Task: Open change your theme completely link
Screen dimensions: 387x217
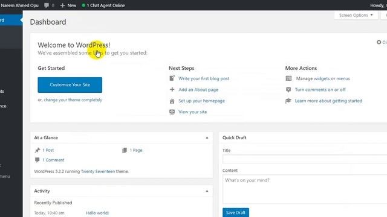Action: coord(73,99)
